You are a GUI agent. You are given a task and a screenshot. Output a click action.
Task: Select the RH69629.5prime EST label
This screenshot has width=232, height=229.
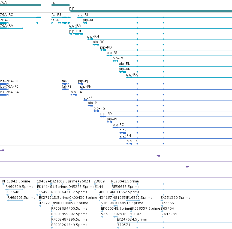point(19,187)
